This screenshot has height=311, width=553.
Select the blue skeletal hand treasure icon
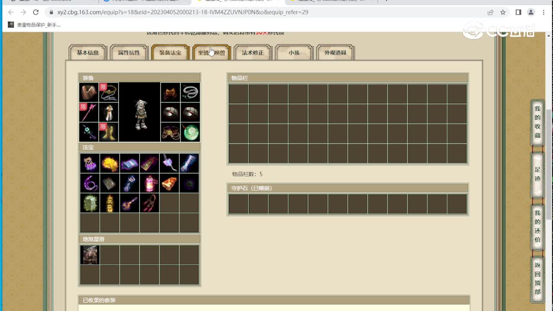coord(130,183)
